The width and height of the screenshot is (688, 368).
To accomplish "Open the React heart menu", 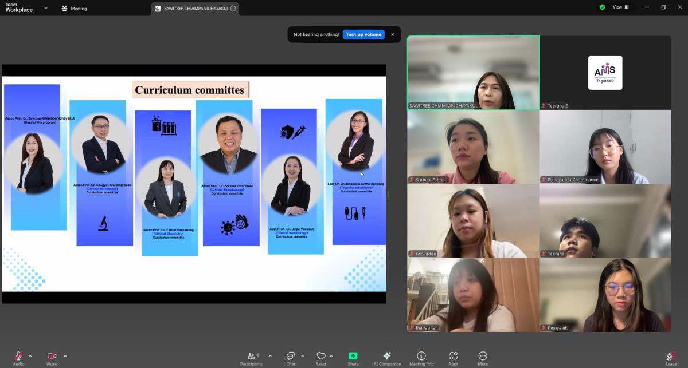I will [x=321, y=358].
